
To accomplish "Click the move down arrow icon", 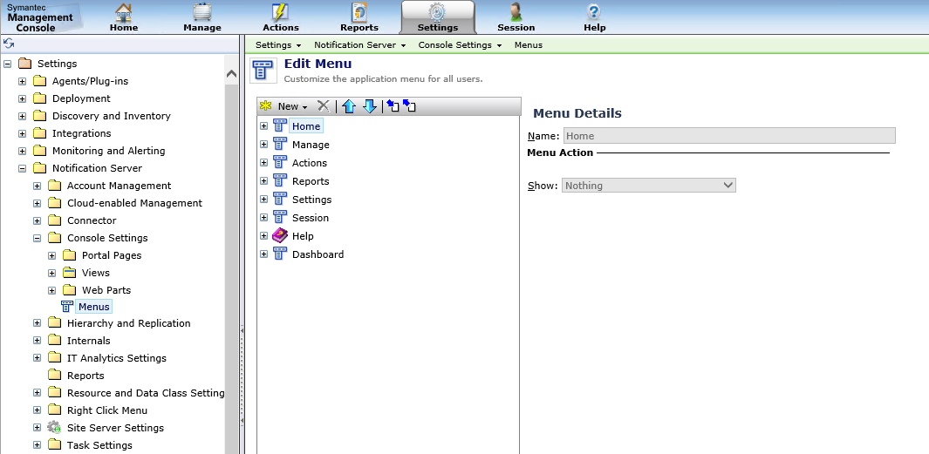I will pos(369,106).
